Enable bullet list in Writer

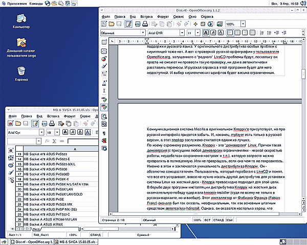coord(269,33)
